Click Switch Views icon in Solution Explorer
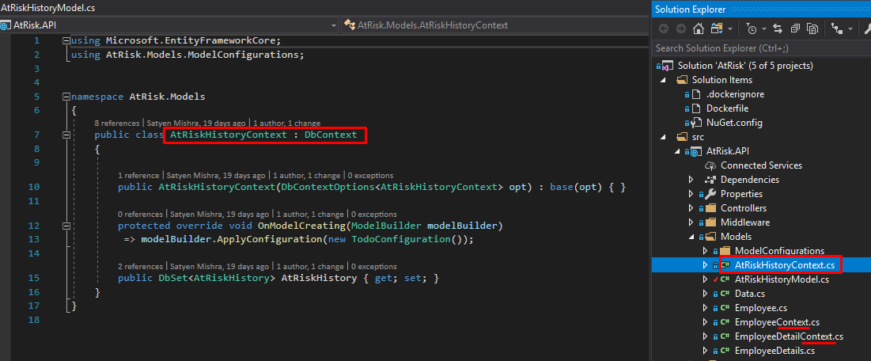The width and height of the screenshot is (871, 361). point(717,28)
